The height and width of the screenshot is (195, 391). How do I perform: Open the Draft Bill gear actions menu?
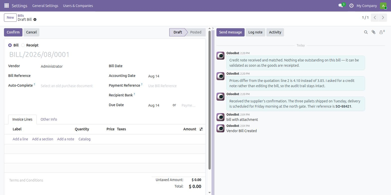pos(35,19)
